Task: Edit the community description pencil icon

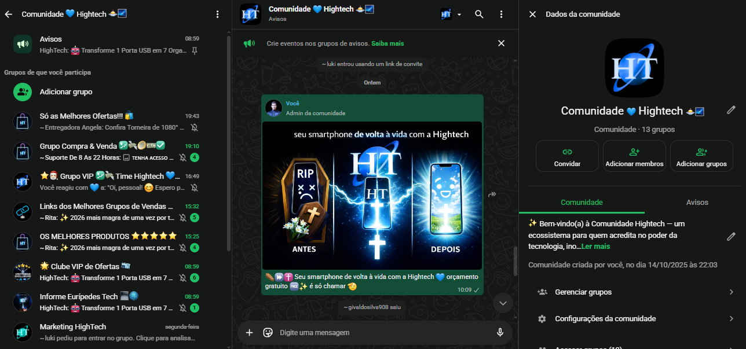Action: coord(731,236)
